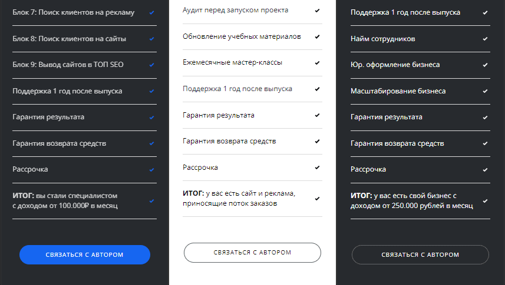Click the checkmark beside Аудит перед запуском проекта
The image size is (505, 285).
point(317,11)
